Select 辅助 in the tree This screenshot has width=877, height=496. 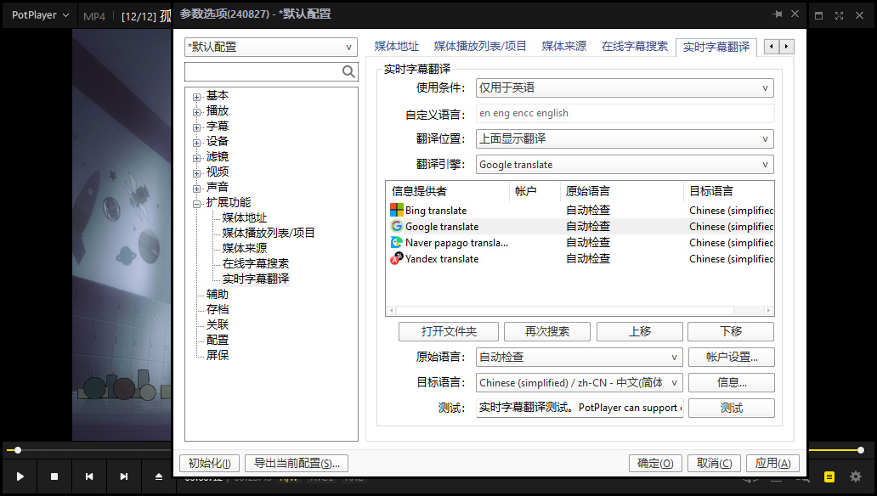(x=217, y=294)
